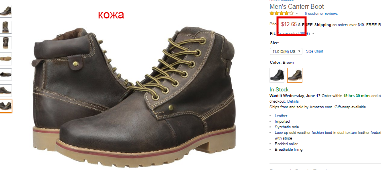Open the Size Chart link
Screen dimensions: 381x170
pyautogui.click(x=314, y=51)
